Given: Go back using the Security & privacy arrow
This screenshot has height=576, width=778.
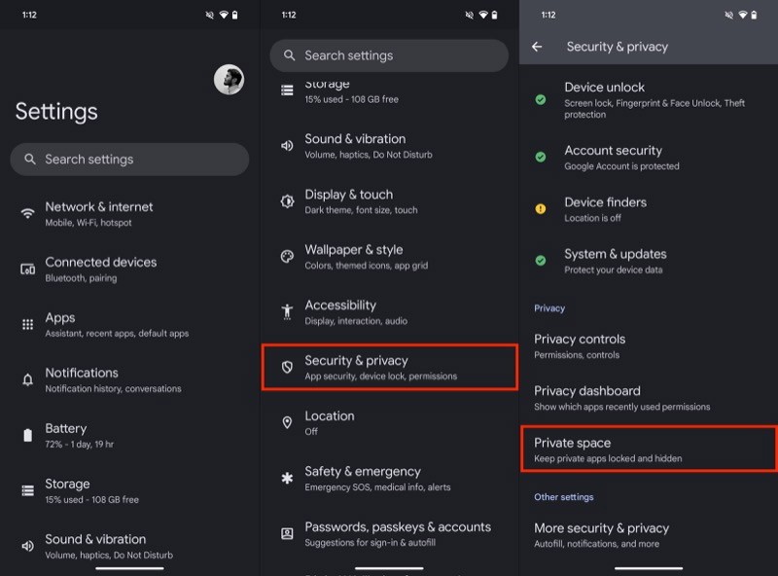Looking at the screenshot, I should 537,47.
